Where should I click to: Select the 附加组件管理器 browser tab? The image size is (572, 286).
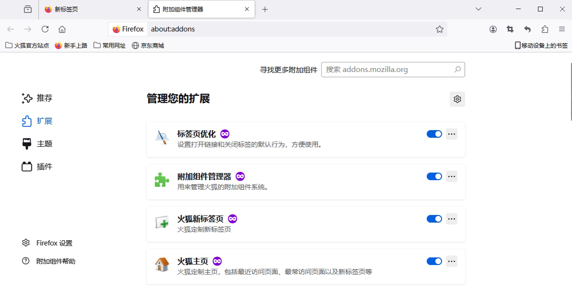pyautogui.click(x=202, y=9)
